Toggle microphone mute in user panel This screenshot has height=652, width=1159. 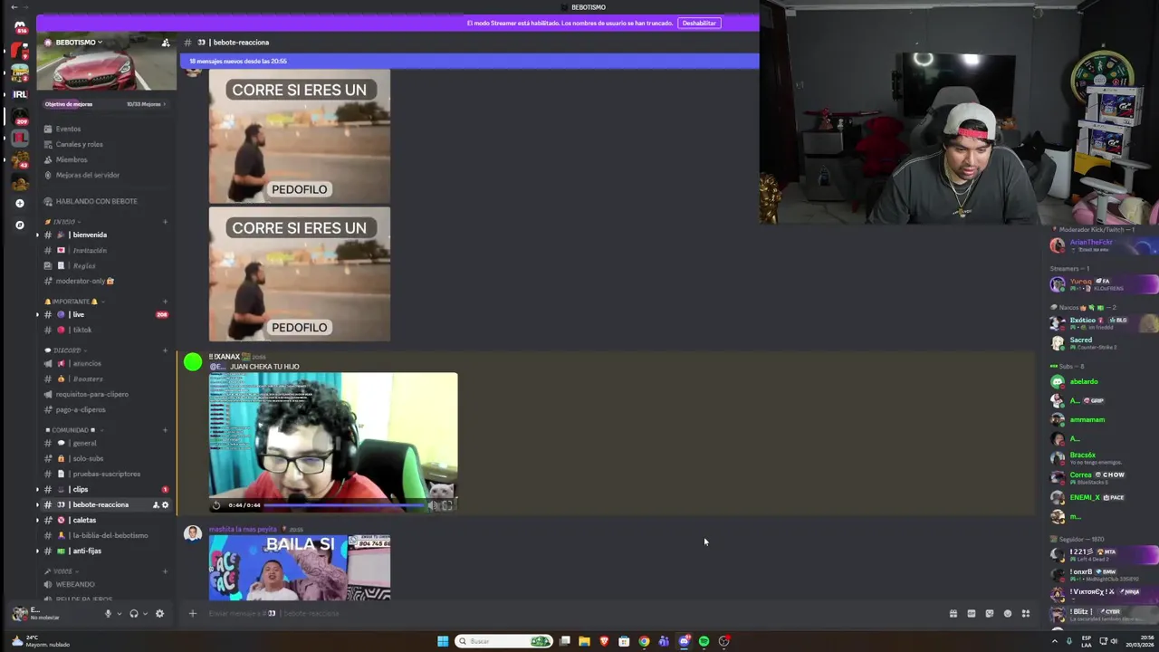point(108,613)
